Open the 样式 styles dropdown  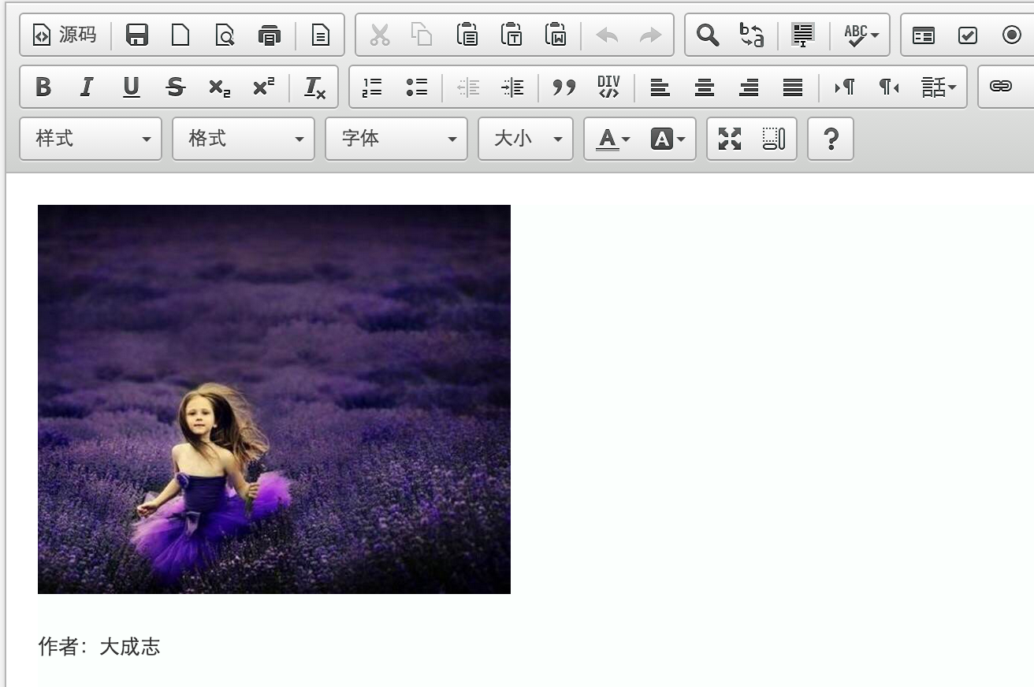(91, 139)
